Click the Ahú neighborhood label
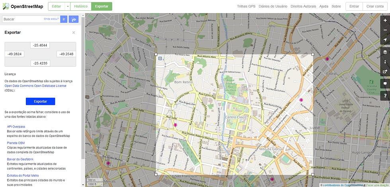 [x=271, y=26]
